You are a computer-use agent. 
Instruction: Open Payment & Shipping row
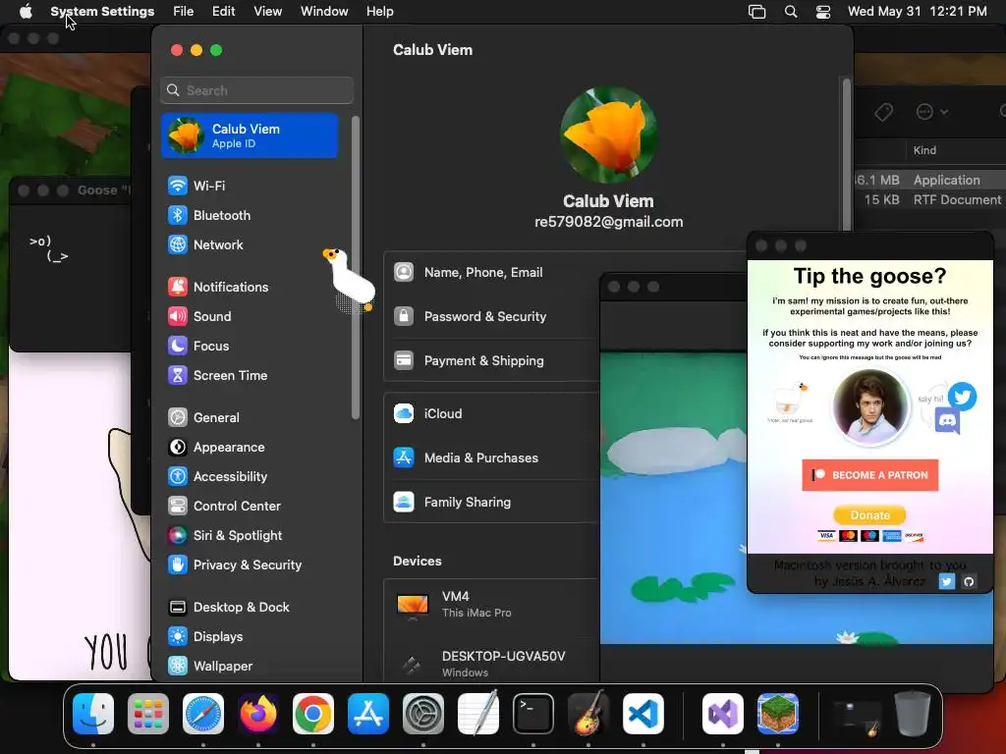[491, 361]
